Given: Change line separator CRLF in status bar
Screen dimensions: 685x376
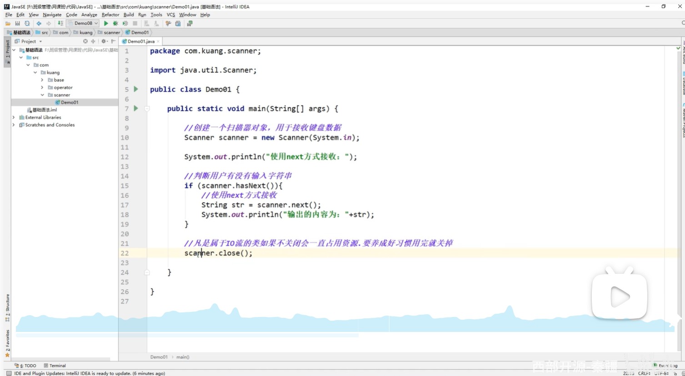Looking at the screenshot, I should [644, 373].
